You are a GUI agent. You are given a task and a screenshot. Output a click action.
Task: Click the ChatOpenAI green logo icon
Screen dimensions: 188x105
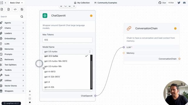click(45, 15)
